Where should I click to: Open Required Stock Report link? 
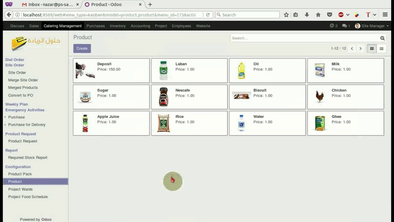coord(28,158)
